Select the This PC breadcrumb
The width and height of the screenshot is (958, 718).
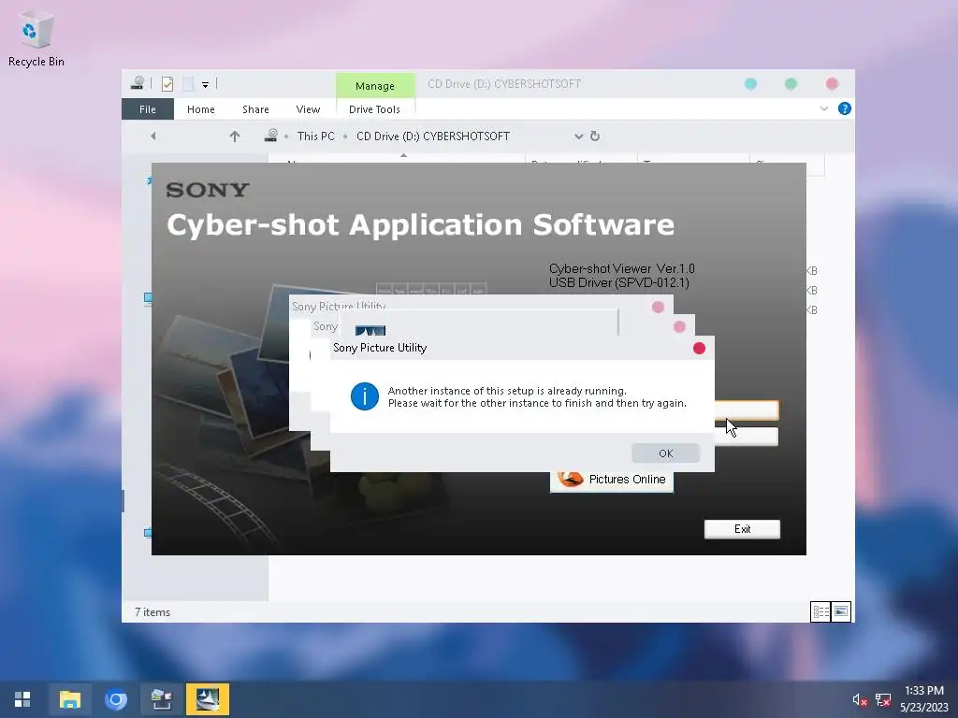pos(316,136)
